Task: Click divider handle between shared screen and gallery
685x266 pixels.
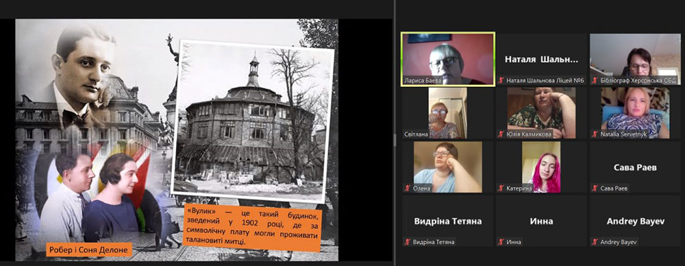Action: click(x=395, y=140)
